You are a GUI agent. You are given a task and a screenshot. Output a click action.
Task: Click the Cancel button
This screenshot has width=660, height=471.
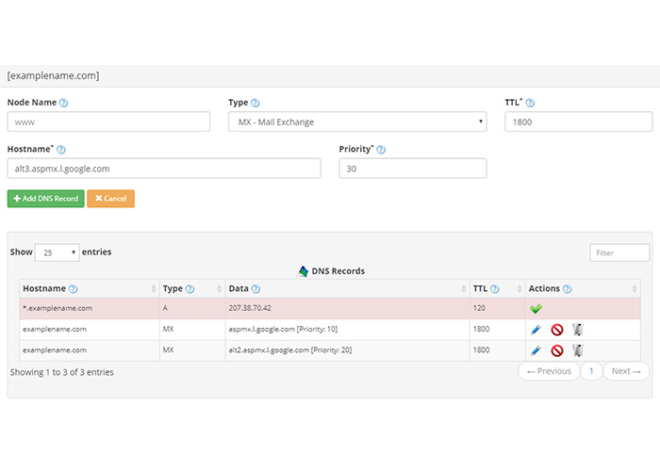[x=110, y=199]
